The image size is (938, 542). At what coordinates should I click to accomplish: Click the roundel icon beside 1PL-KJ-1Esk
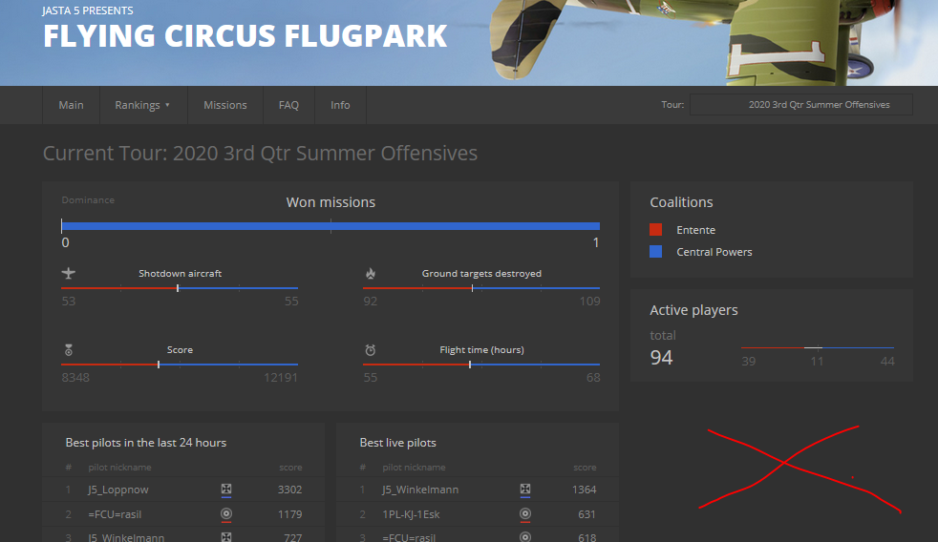click(x=524, y=514)
